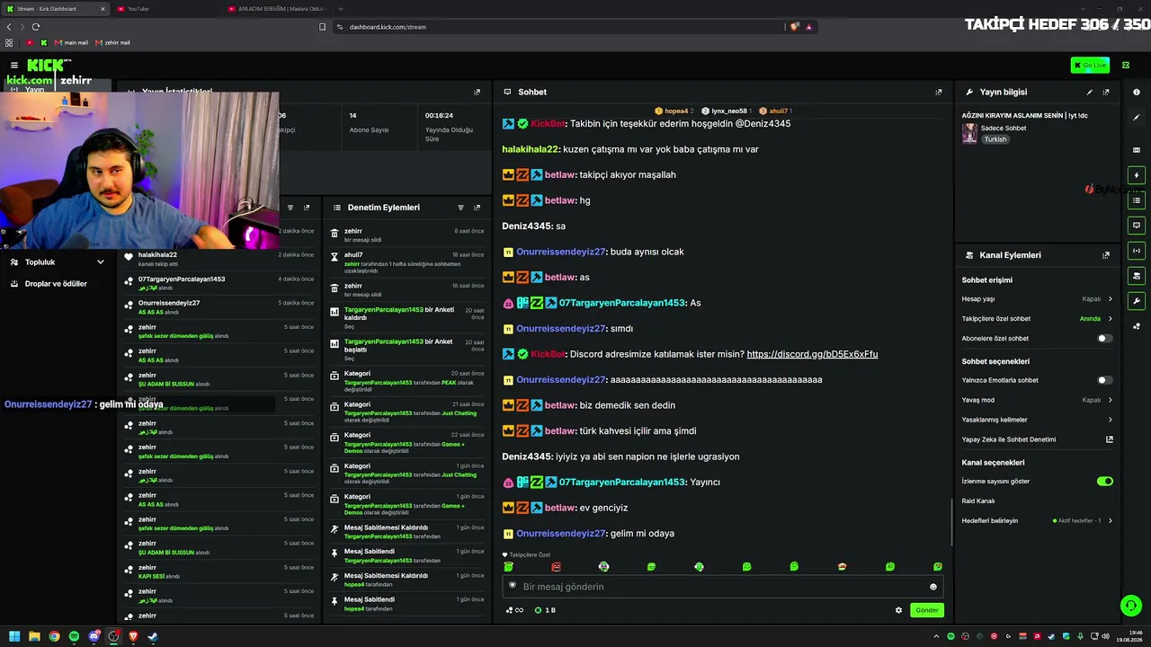Filter the Denetim Eylemleri list
This screenshot has height=647, width=1151.
point(460,208)
